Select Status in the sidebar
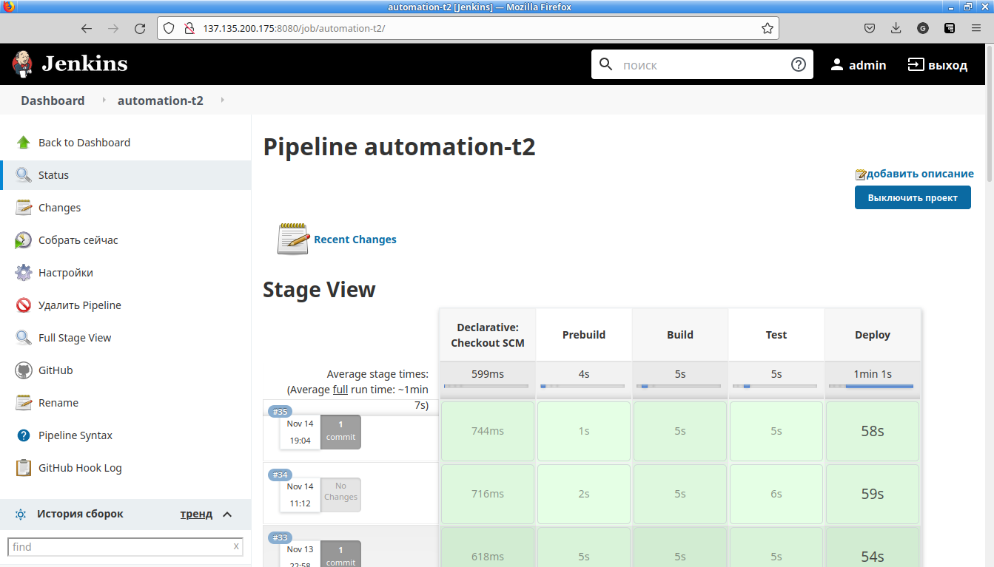This screenshot has width=994, height=567. [126, 175]
